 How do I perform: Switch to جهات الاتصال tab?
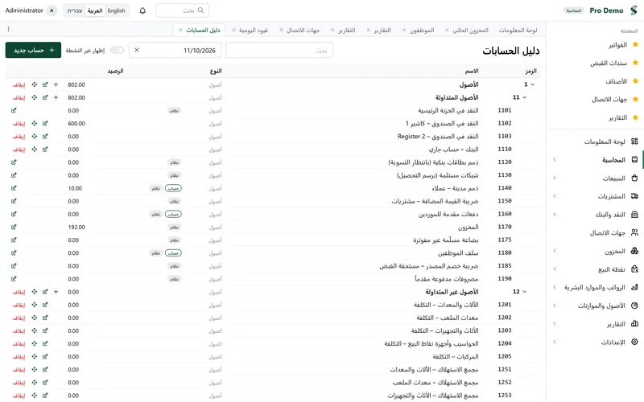[x=303, y=31]
